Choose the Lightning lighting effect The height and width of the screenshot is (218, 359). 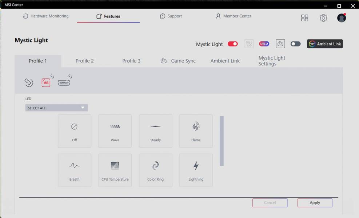[196, 170]
